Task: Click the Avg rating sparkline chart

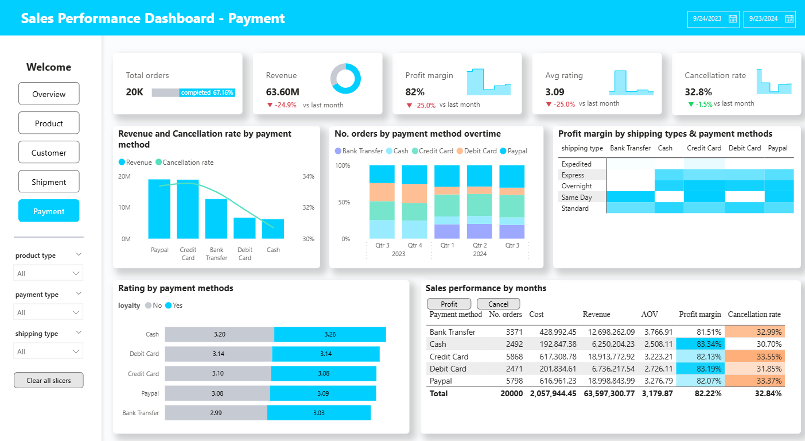Action: coord(631,83)
